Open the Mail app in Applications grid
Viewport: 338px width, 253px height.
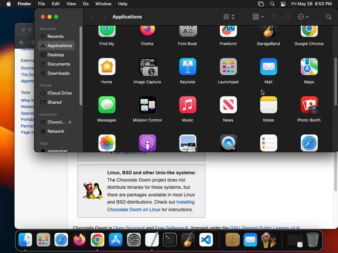pyautogui.click(x=268, y=67)
